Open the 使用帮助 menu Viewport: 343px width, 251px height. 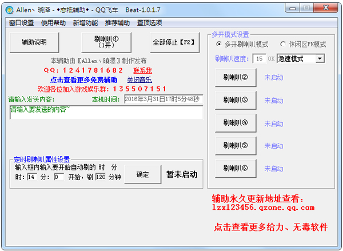click(54, 23)
